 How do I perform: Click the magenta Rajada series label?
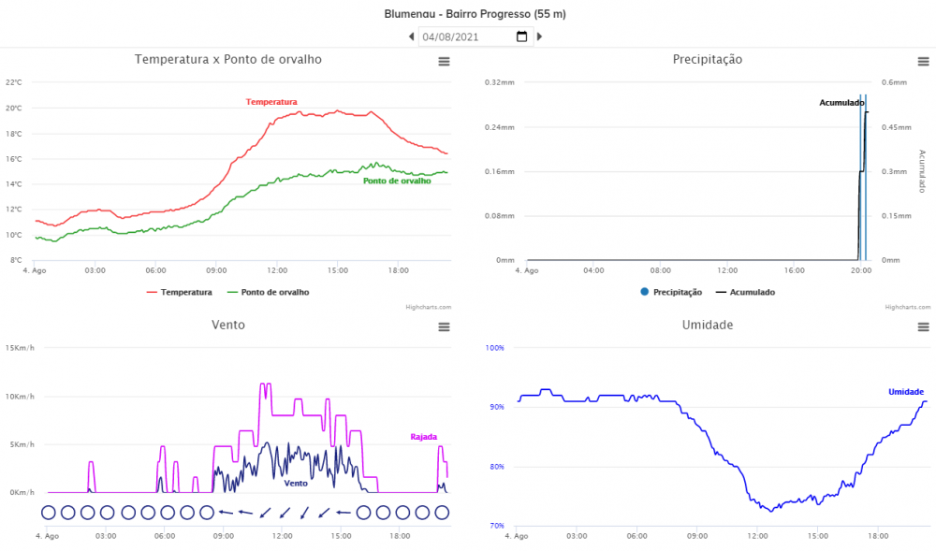click(423, 436)
